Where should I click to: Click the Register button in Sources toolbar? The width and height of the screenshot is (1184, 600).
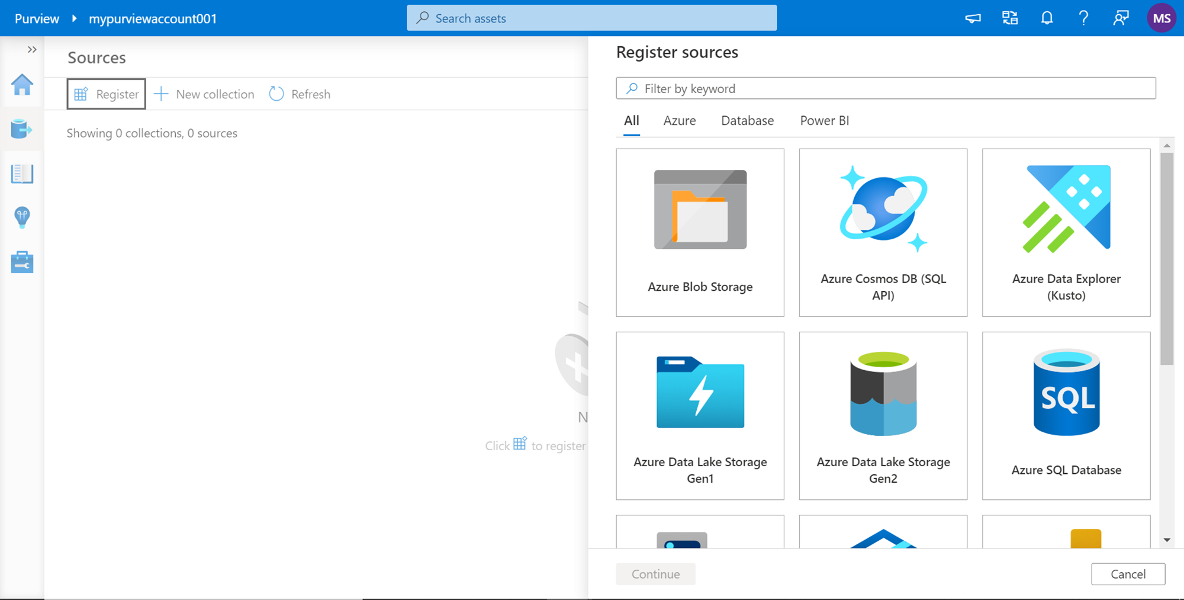107,94
